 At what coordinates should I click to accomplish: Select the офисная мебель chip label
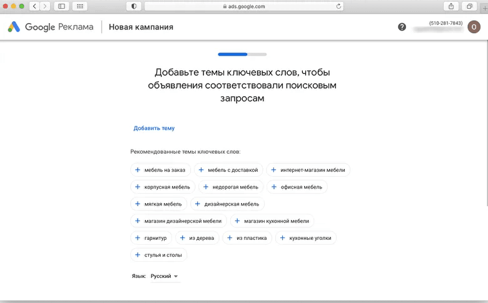point(302,187)
